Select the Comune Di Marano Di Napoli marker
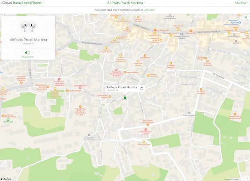The width and height of the screenshot is (250, 181). (182, 34)
